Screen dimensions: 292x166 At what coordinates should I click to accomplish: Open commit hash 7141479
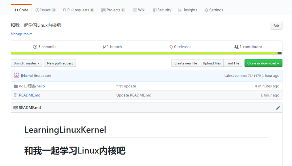(x=254, y=76)
